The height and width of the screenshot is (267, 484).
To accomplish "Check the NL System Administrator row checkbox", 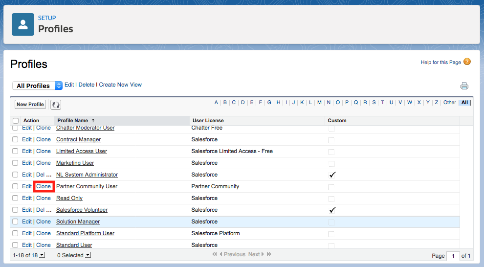I will 15,175.
